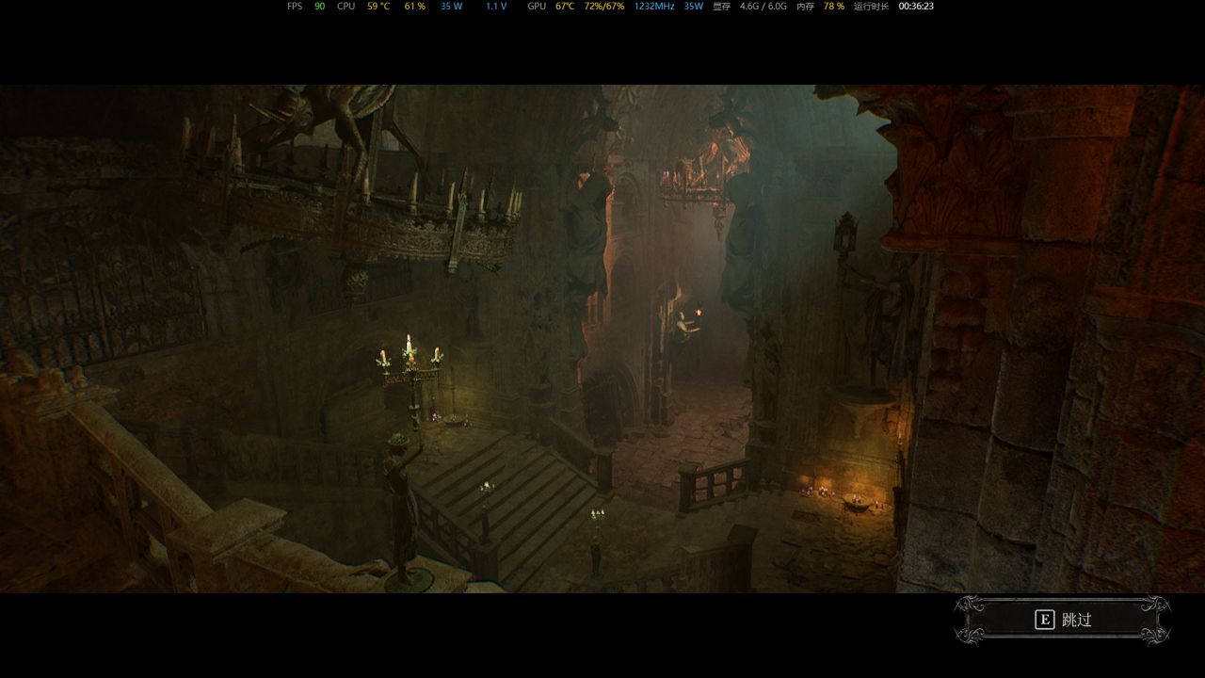The height and width of the screenshot is (678, 1205).
Task: Select the VRAM usage 4.6G / 6.0G
Action: pyautogui.click(x=763, y=7)
